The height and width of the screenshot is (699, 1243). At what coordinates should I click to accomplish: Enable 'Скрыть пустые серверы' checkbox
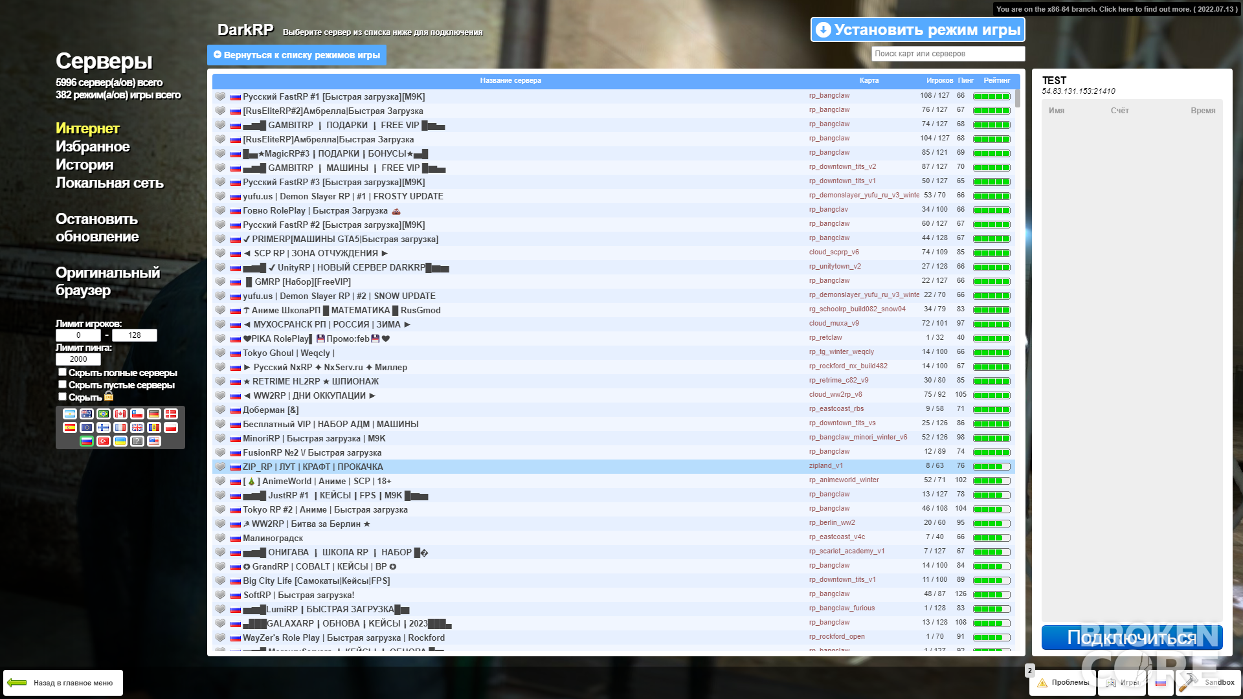[62, 384]
